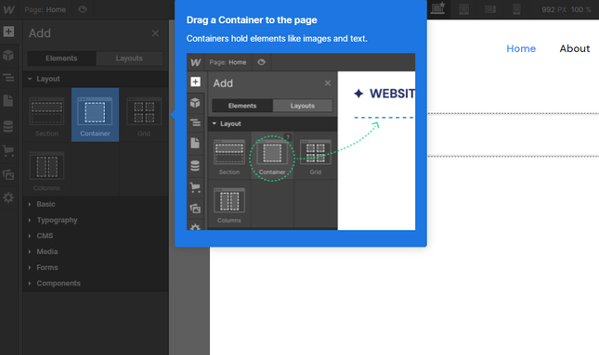Expand the Forms category
The image size is (599, 355).
(96, 267)
